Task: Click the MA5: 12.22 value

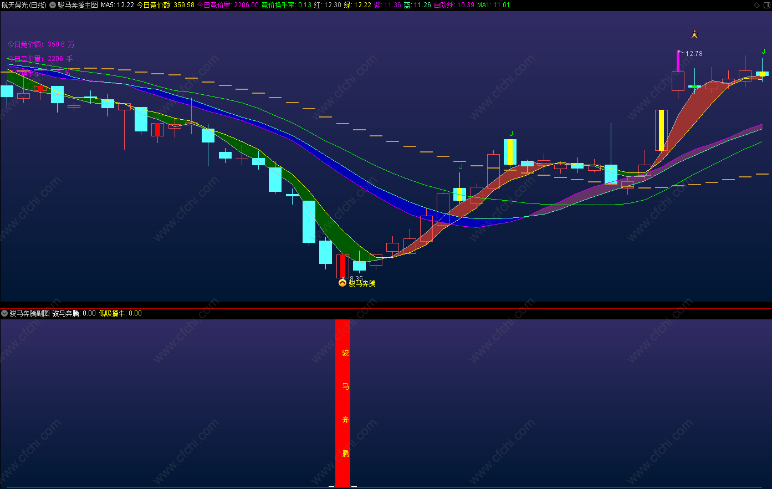Action: [x=117, y=5]
